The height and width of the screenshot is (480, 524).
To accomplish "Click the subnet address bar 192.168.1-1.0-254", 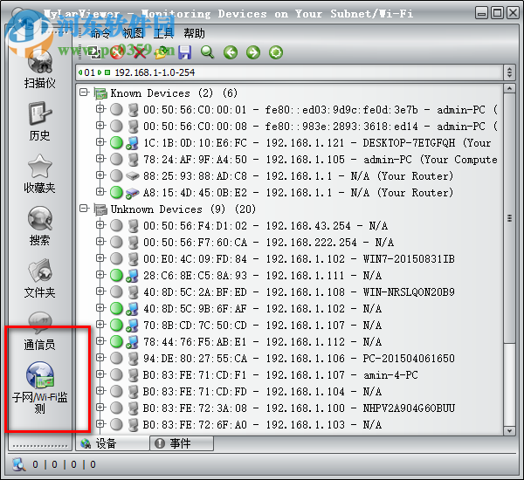I will pos(289,72).
